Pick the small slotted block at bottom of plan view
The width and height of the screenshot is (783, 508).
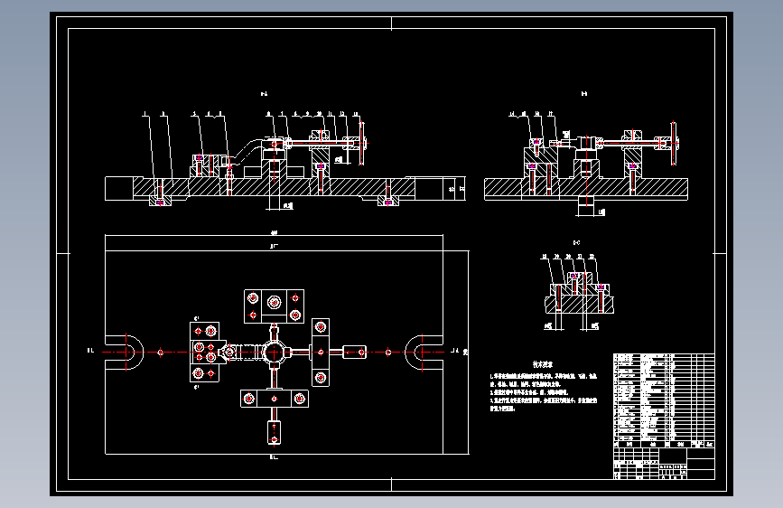pos(274,432)
